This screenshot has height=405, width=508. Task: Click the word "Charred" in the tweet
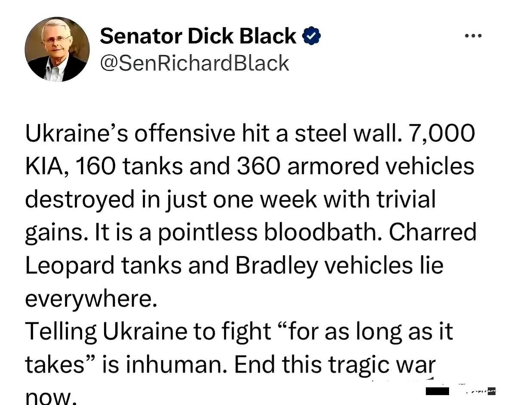pyautogui.click(x=432, y=232)
